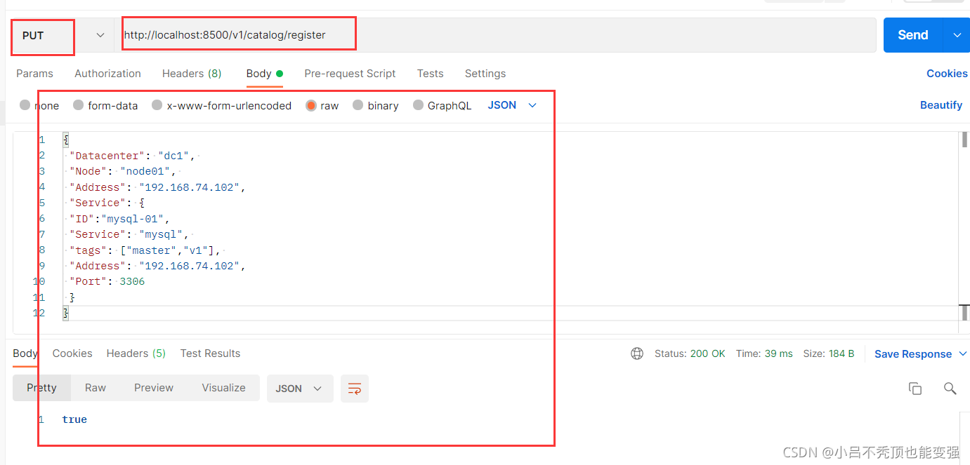
Task: Click the Status: 200 OK indicator
Action: tap(690, 353)
